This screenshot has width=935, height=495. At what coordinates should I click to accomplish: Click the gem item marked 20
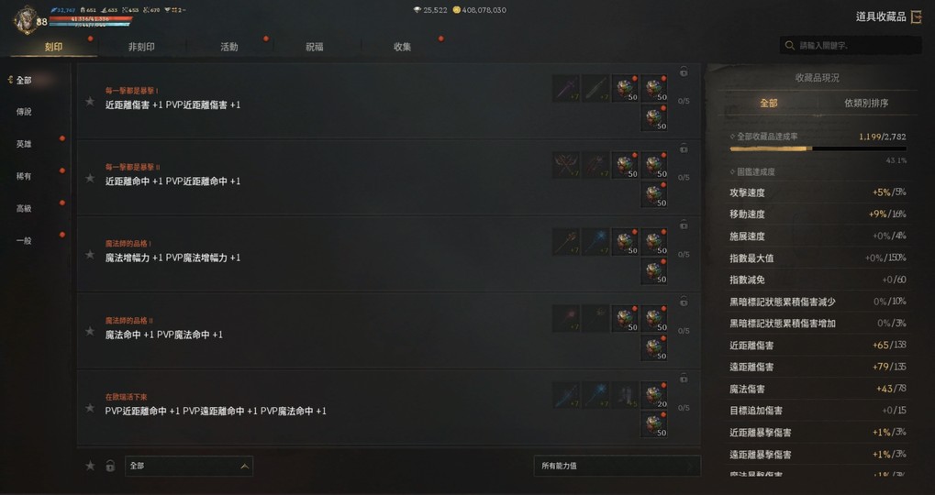653,395
